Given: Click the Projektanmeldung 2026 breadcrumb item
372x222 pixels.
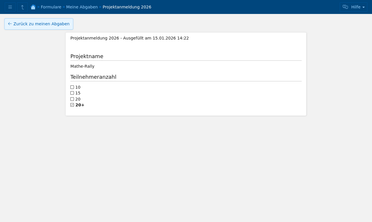Looking at the screenshot, I should pos(127,7).
